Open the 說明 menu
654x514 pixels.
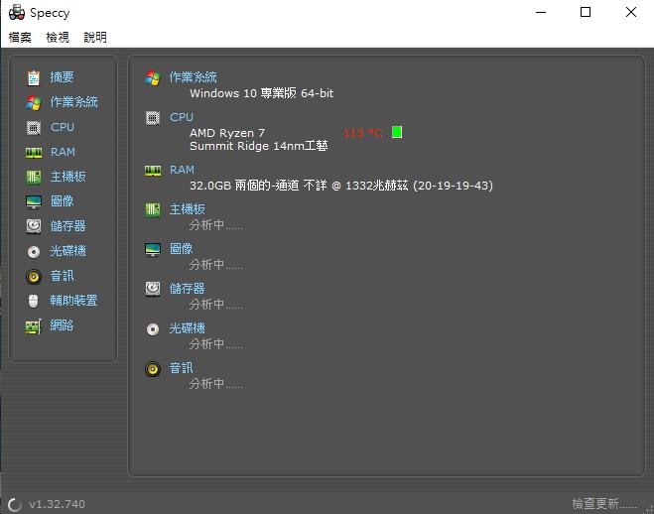(x=95, y=38)
